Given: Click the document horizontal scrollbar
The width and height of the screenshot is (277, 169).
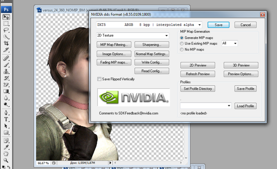Looking at the screenshot, I should coord(148,163).
